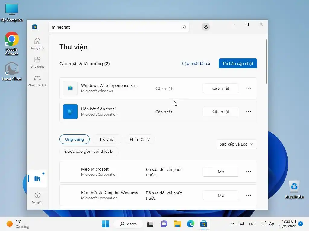The width and height of the screenshot is (309, 231).
Task: Open weather widget on taskbar
Action: point(18,224)
